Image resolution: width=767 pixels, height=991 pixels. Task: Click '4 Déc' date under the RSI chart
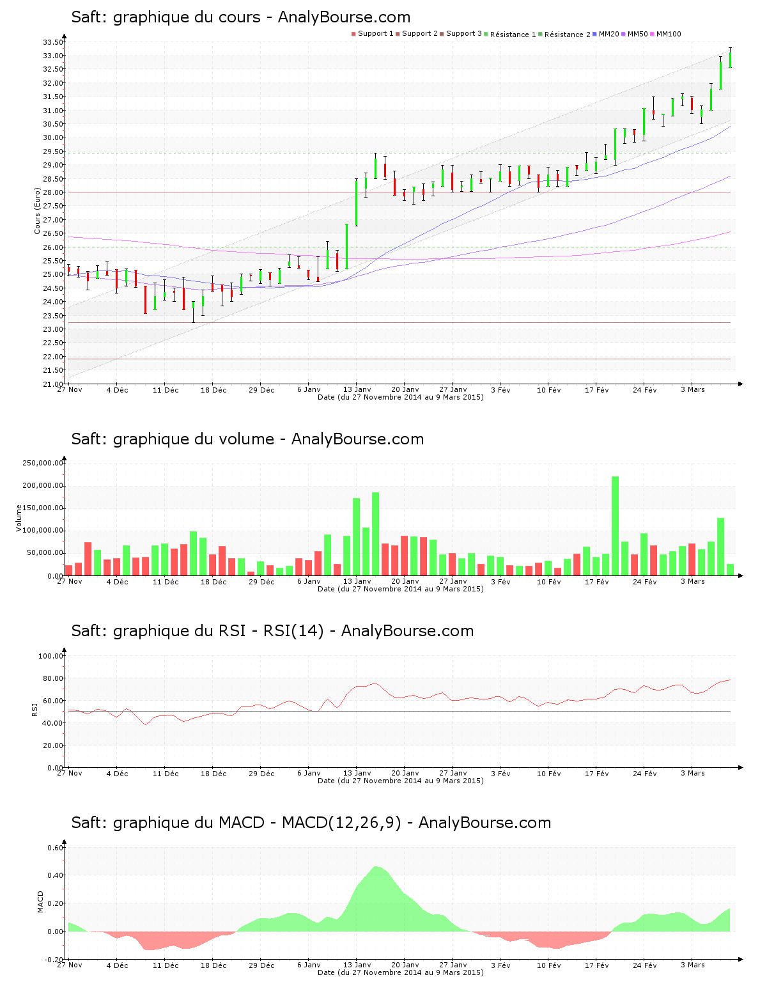(117, 774)
